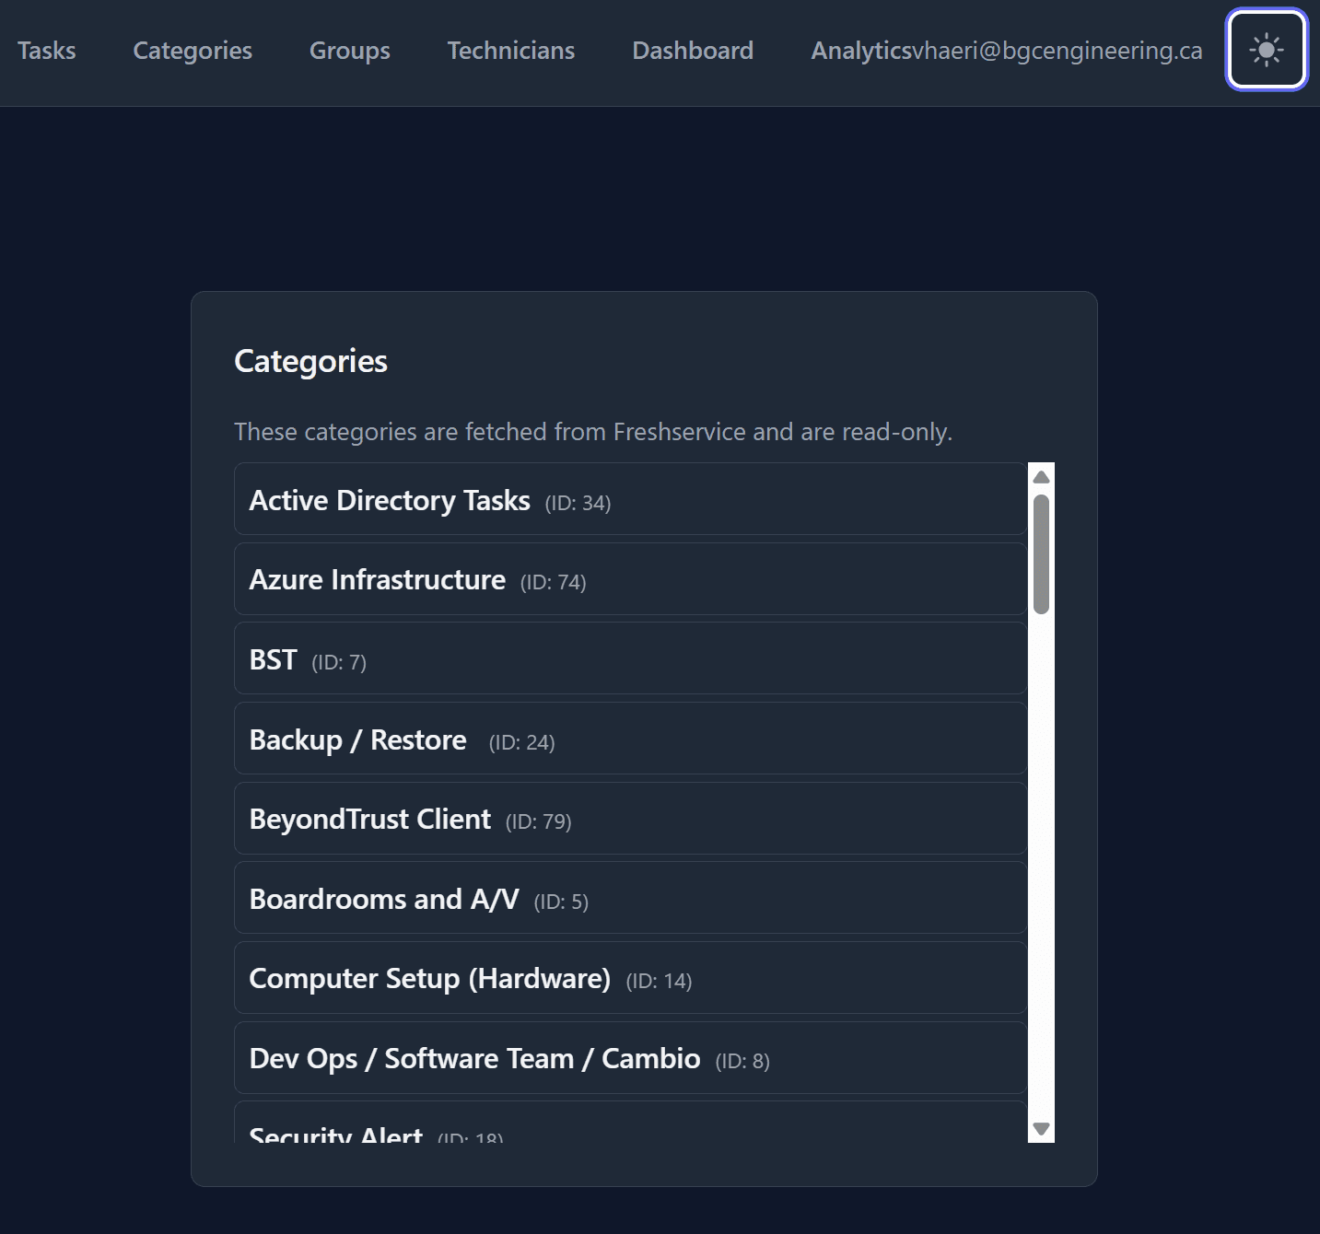The height and width of the screenshot is (1234, 1320).
Task: Switch to the Groups page
Action: (x=349, y=51)
